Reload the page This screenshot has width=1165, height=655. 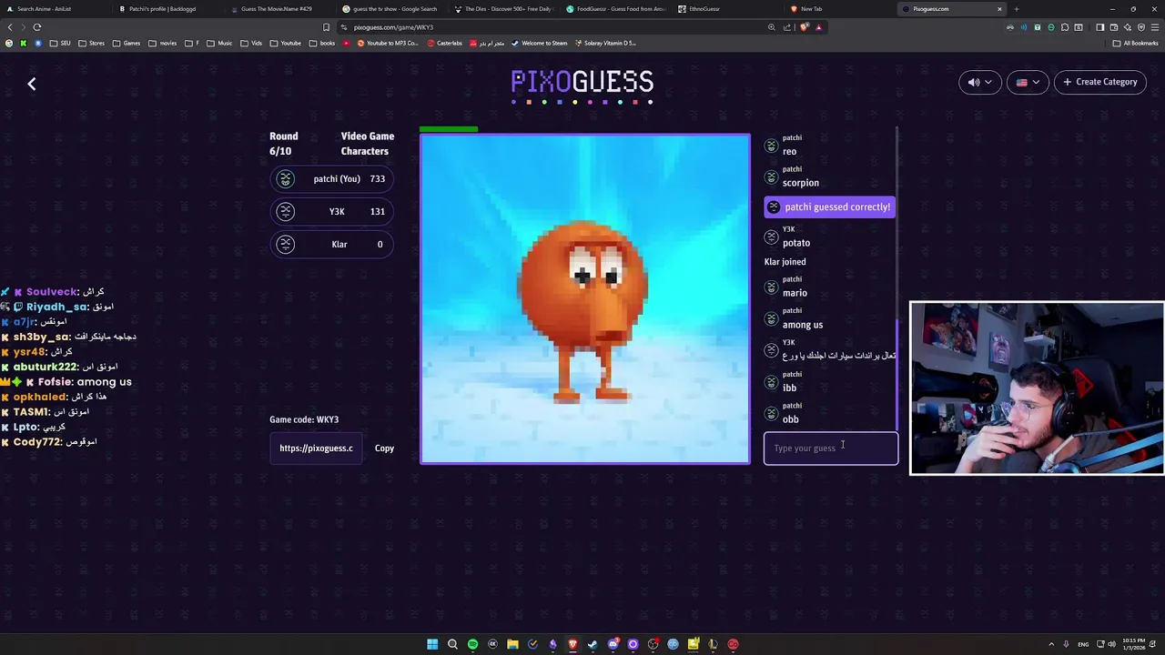coord(37,27)
